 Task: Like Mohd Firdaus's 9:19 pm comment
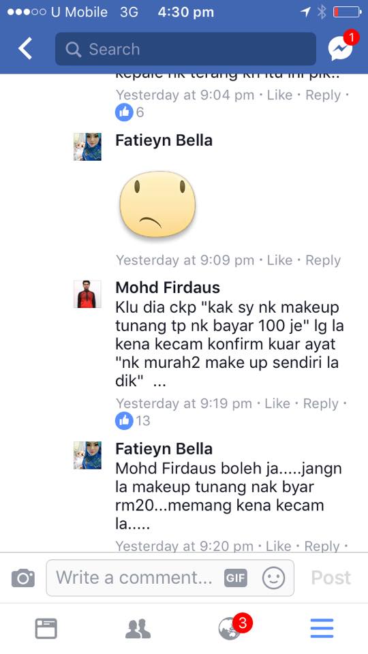coord(277,404)
